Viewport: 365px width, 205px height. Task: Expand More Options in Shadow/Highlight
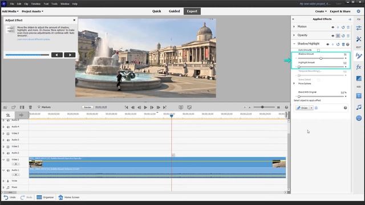click(294, 84)
